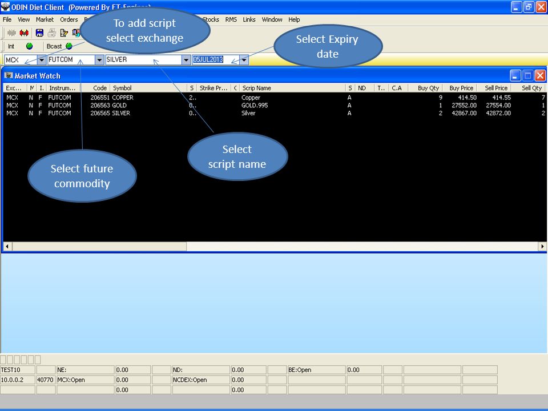
Task: Click the Buy Qty column header
Action: (x=425, y=88)
